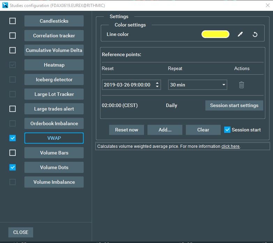Open the yellow line color swatch
273x243 pixels.
pyautogui.click(x=215, y=34)
